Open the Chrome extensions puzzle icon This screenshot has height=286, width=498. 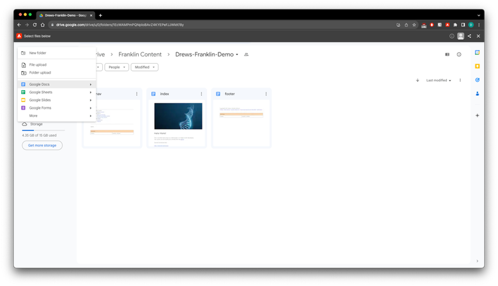click(455, 25)
